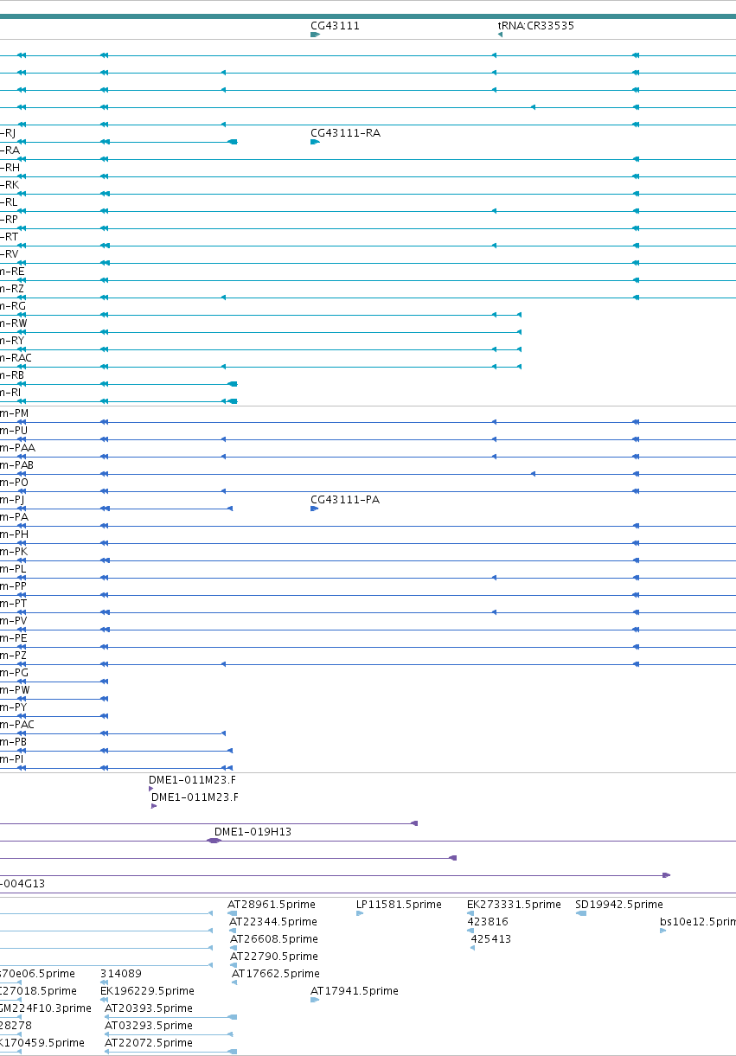Click the m-PK protein label
Viewport: 736px width, 1056px height.
click(x=14, y=552)
